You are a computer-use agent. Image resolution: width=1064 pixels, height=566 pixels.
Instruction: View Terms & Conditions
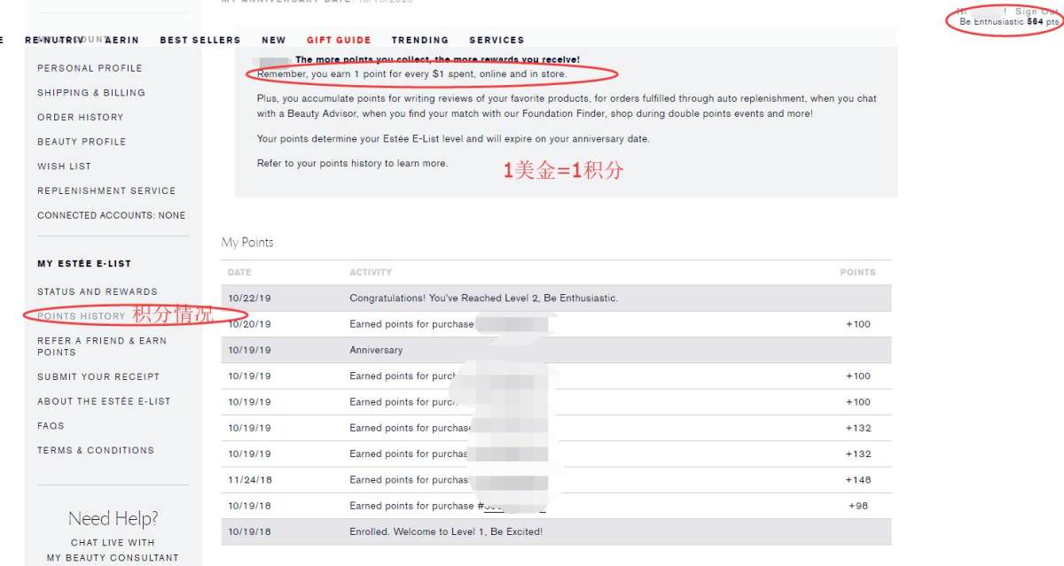96,451
